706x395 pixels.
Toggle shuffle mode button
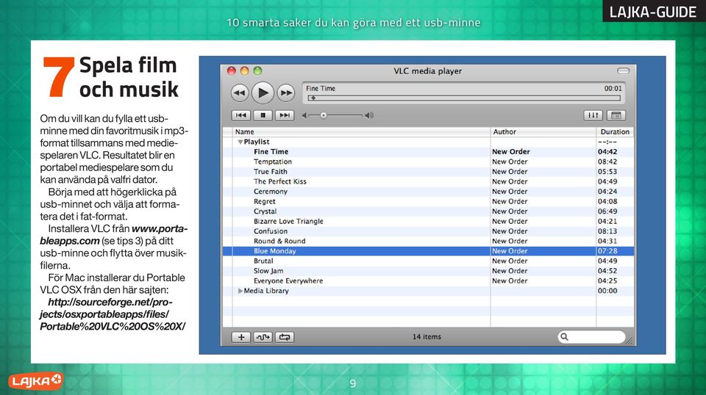click(263, 337)
